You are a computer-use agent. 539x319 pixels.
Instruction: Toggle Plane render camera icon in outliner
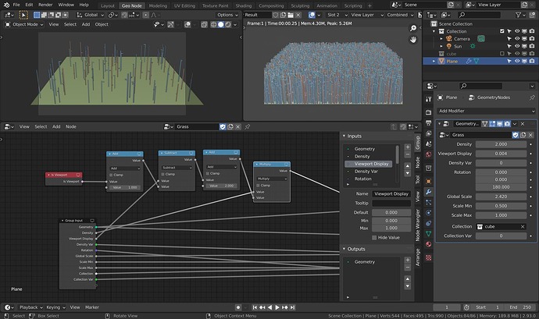tap(532, 61)
